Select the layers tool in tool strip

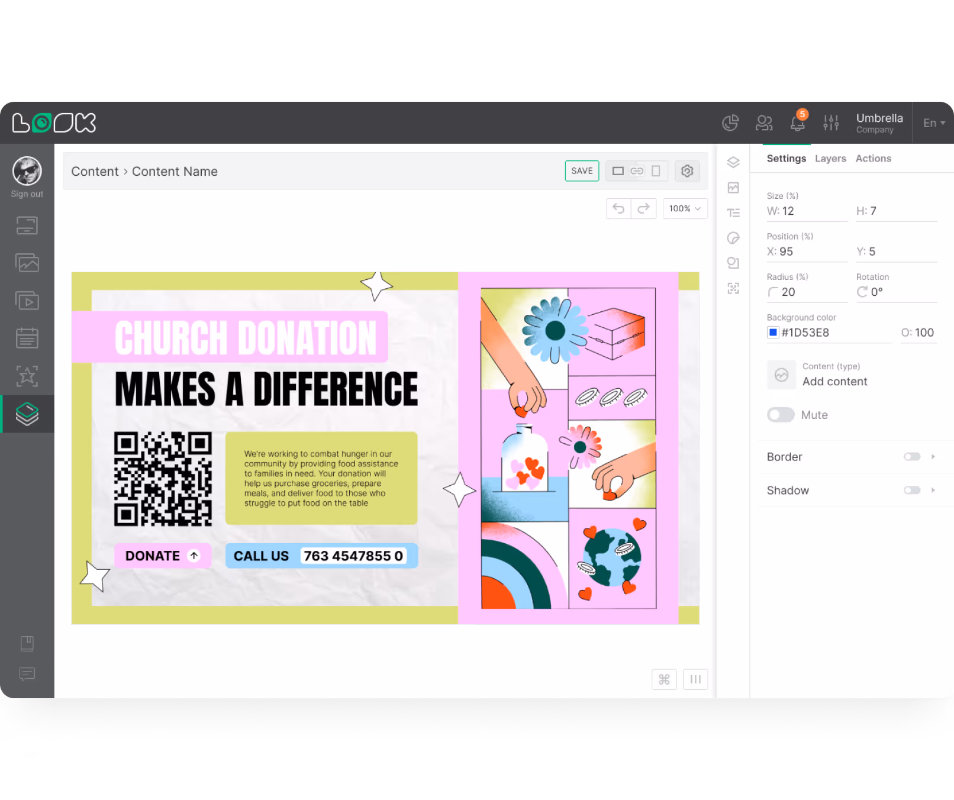pyautogui.click(x=733, y=162)
